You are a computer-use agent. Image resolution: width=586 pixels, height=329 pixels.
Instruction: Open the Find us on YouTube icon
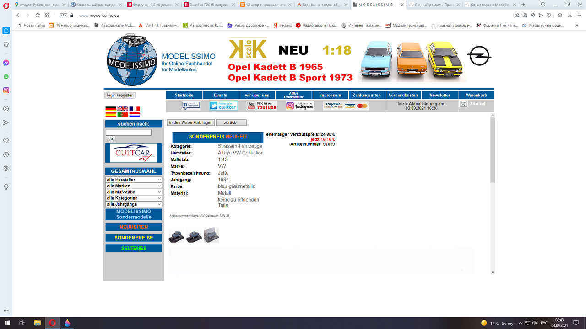[x=261, y=106]
